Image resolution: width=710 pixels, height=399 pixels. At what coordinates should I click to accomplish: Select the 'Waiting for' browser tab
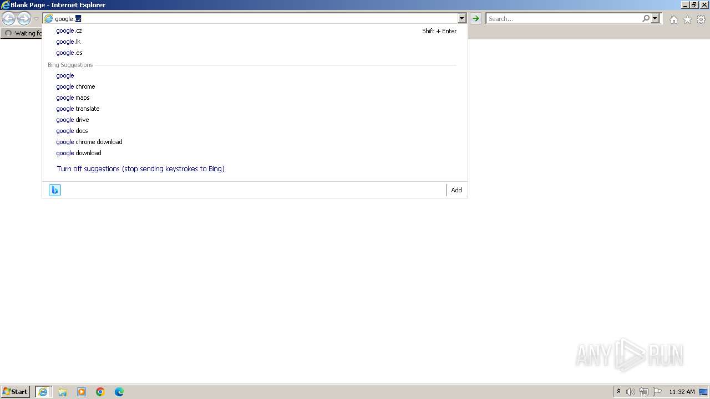click(22, 33)
